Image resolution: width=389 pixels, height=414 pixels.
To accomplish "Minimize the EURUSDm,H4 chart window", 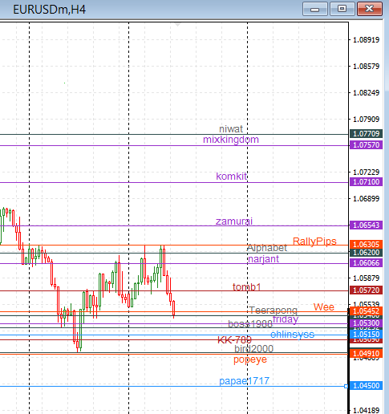I will pos(315,9).
